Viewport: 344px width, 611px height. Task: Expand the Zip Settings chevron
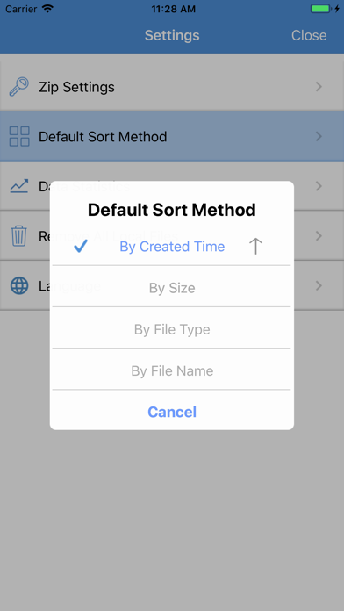(x=319, y=87)
